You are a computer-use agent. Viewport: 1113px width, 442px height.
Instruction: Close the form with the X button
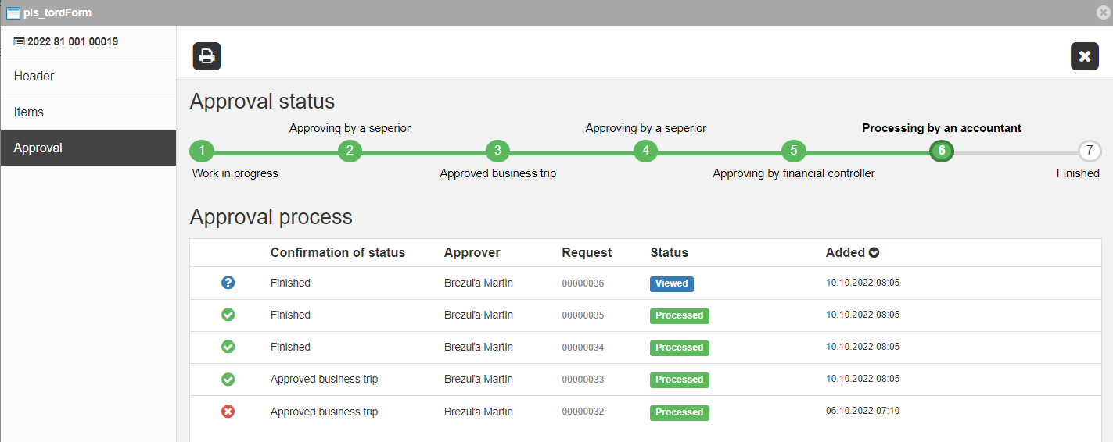(1084, 56)
